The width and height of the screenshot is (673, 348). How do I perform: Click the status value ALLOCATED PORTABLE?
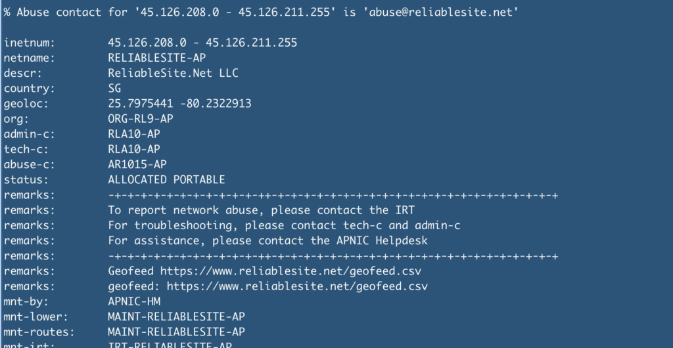166,179
